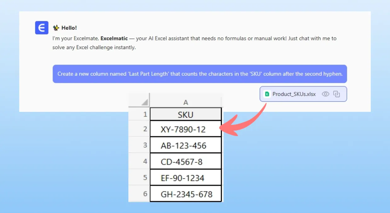
Task: Click the Excelmatic logo avatar
Action: 42,28
